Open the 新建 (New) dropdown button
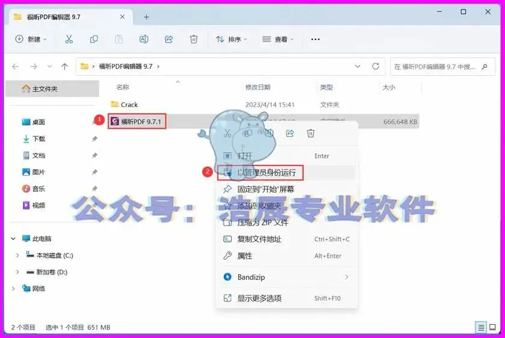The image size is (505, 338). click(31, 39)
